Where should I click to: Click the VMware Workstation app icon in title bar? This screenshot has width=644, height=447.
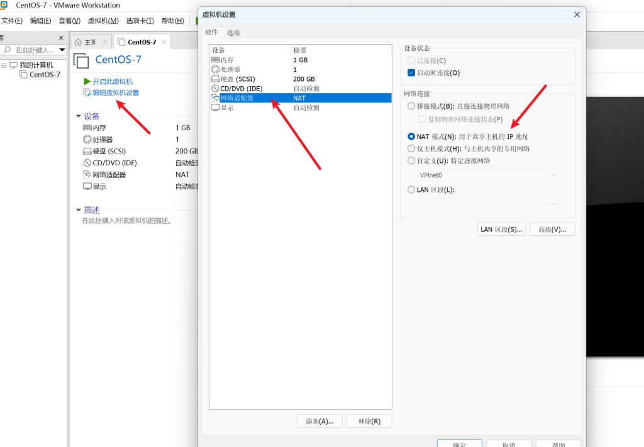tap(3, 5)
